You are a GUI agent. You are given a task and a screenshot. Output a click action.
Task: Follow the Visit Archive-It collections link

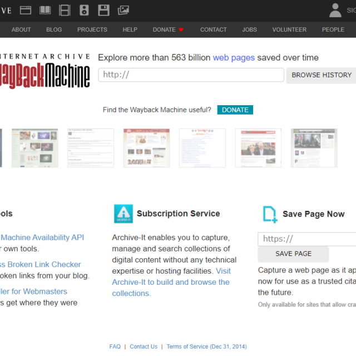pos(171,282)
